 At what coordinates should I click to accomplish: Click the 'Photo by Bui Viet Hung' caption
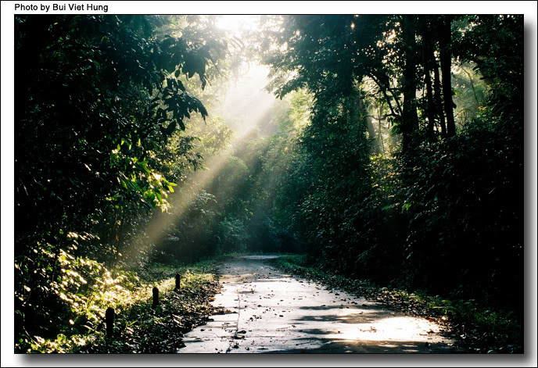[61, 7]
